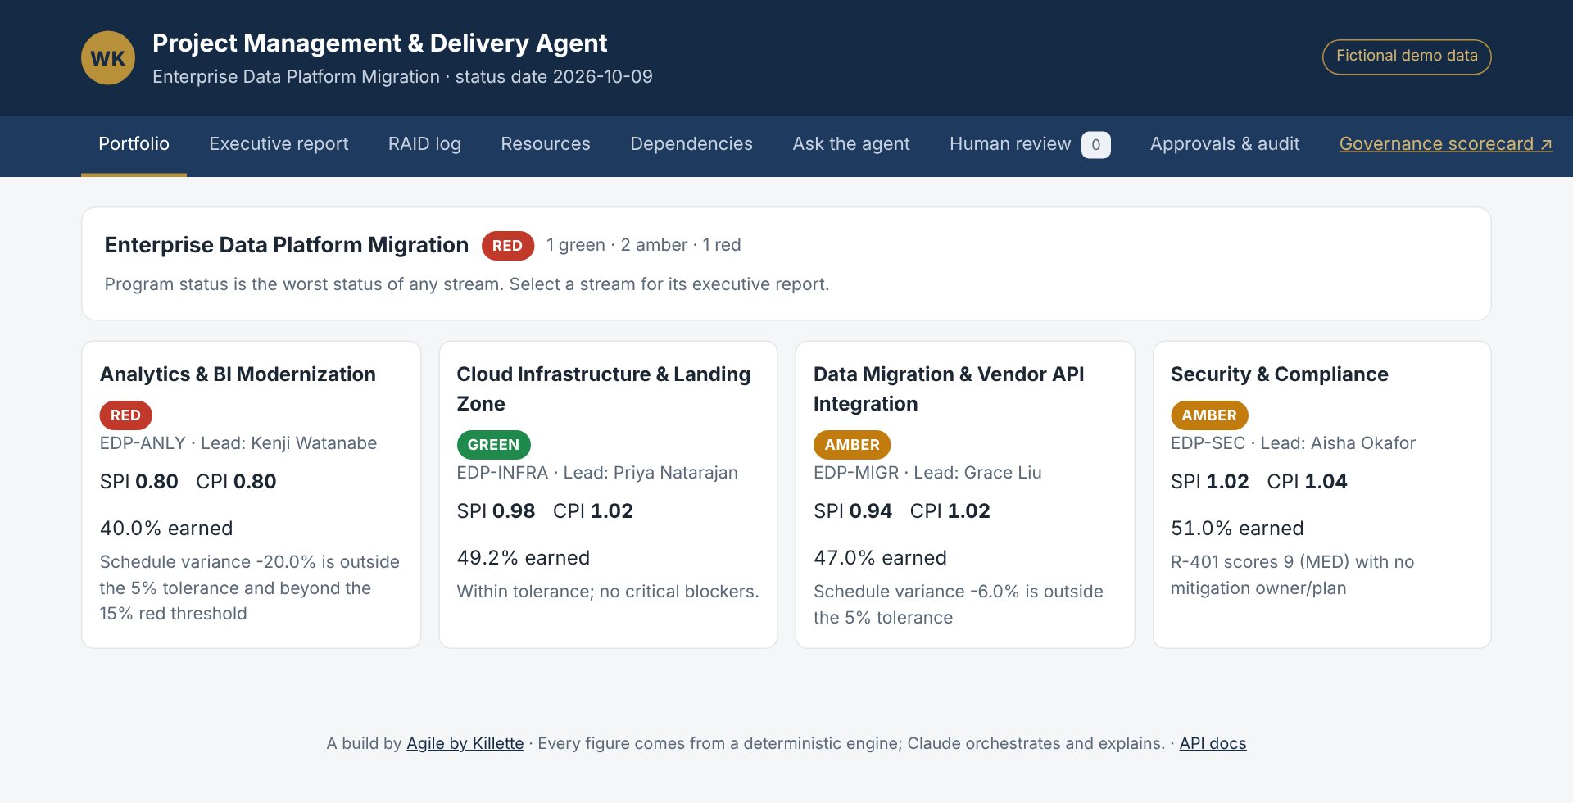The image size is (1573, 803).
Task: Open the RAID log tab
Action: tap(424, 144)
